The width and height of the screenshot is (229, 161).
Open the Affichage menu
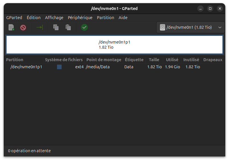(x=54, y=18)
